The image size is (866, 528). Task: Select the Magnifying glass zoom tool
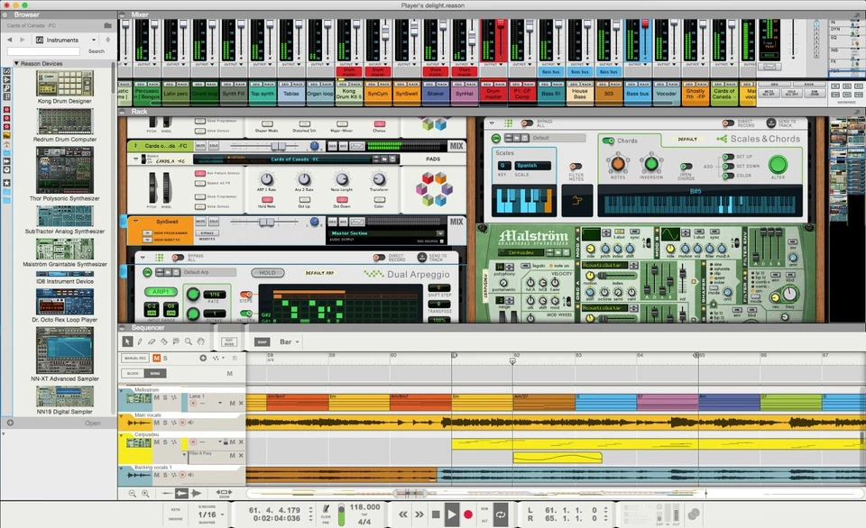point(189,341)
